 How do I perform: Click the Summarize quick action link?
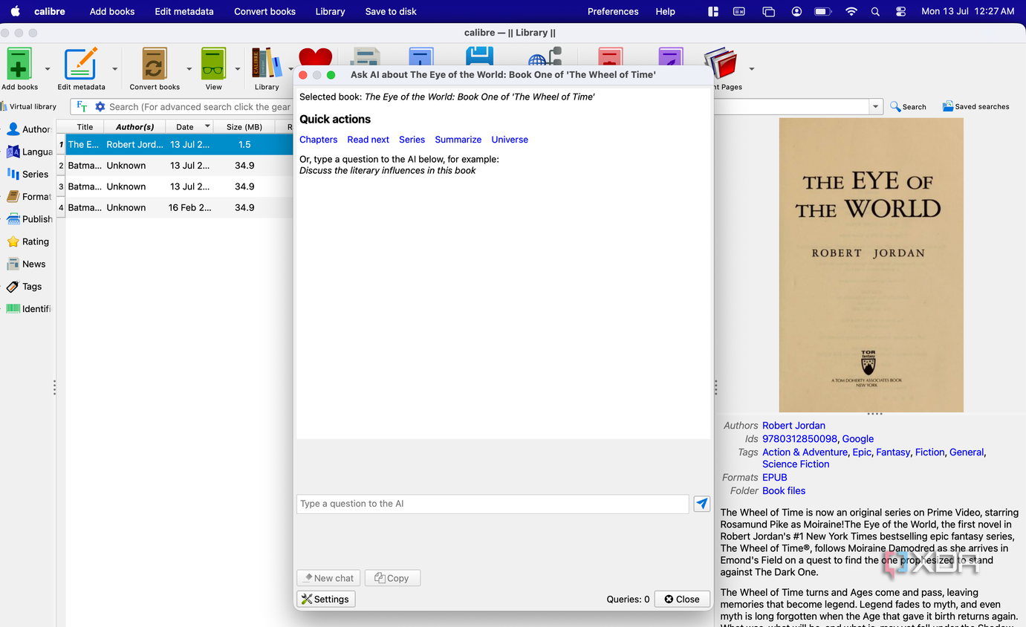tap(458, 140)
